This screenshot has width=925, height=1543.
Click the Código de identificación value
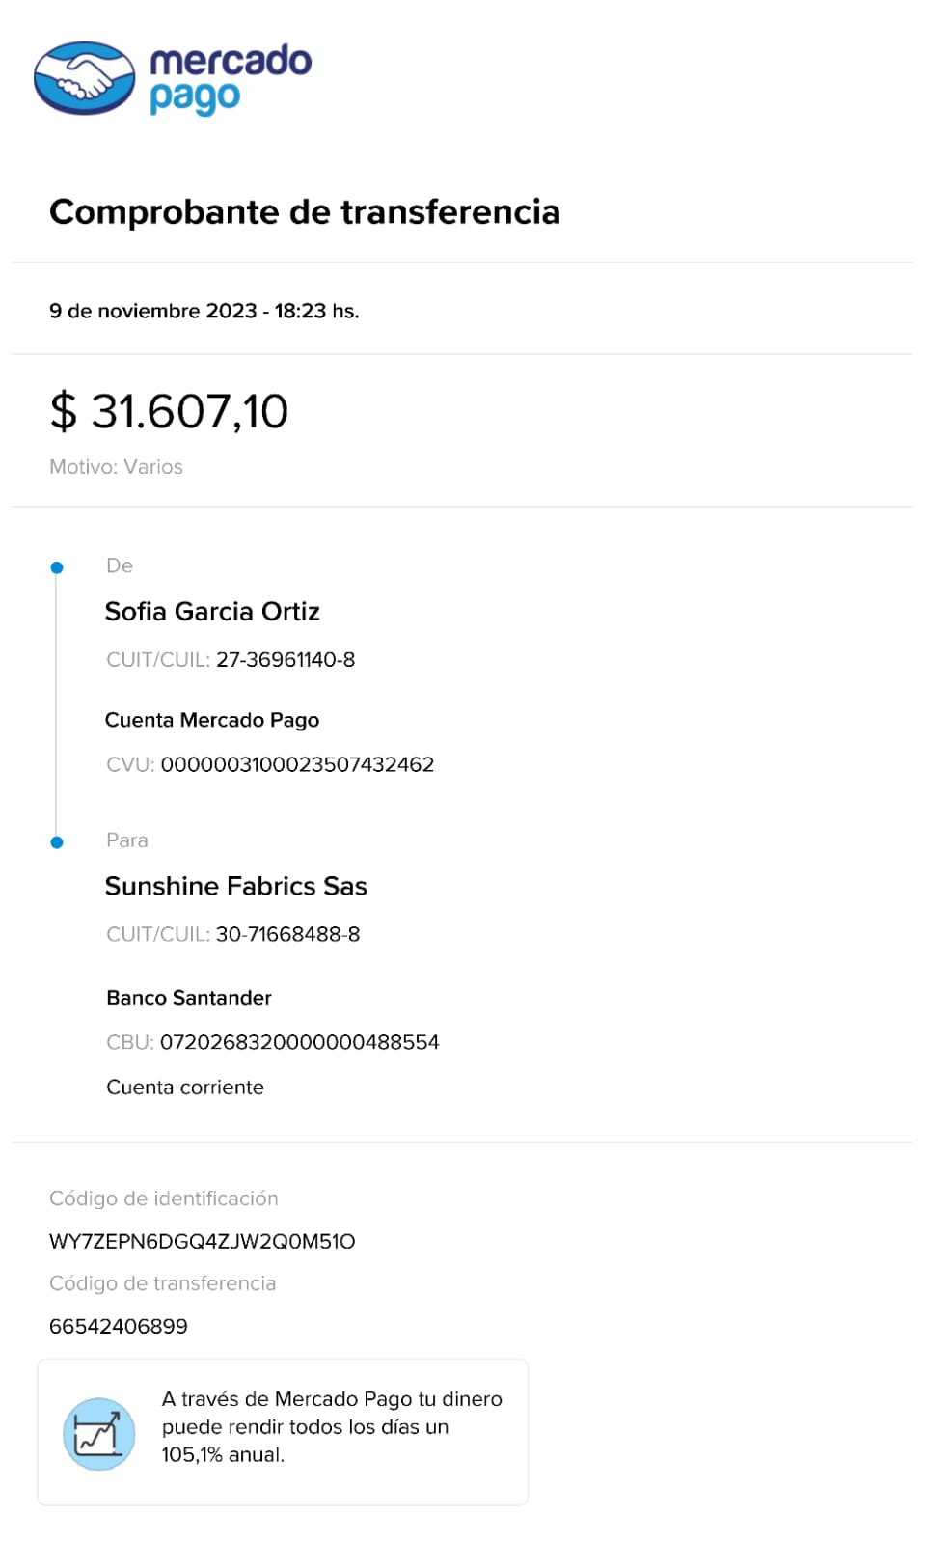point(202,1241)
